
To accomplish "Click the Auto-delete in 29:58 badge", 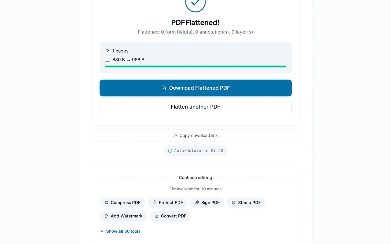I will click(195, 150).
